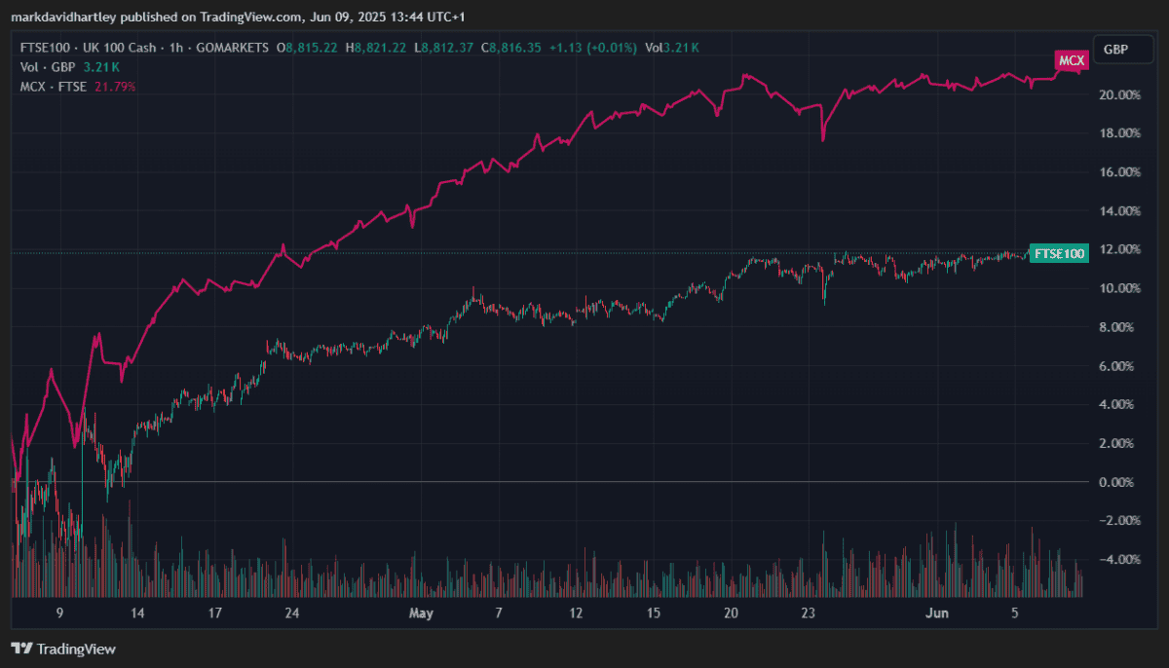Select the teal FTSE100 price flag label
The image size is (1169, 668).
click(1059, 252)
